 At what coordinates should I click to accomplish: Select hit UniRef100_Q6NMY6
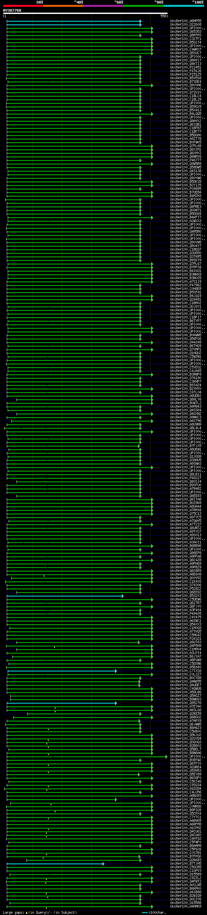[186, 157]
